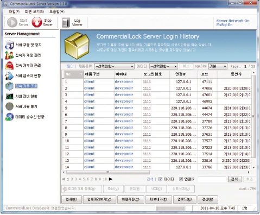Open the 도움말(H) menu

pyautogui.click(x=57, y=12)
